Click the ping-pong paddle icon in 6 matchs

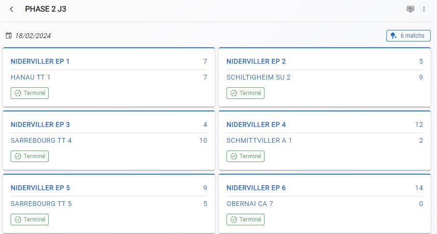[x=394, y=36]
